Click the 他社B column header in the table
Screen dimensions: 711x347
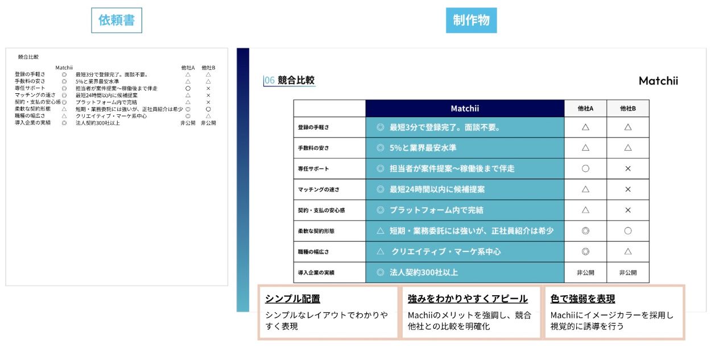tap(627, 108)
